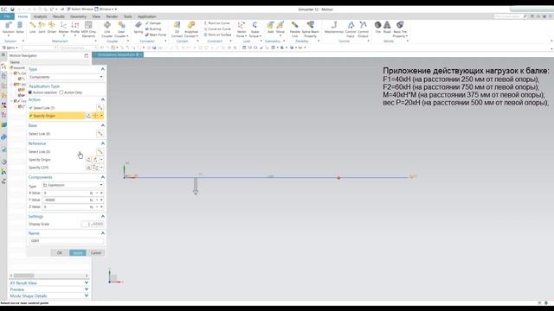The height and width of the screenshot is (311, 554).
Task: Open the MDX Org. Elements tool
Action: tap(88, 29)
